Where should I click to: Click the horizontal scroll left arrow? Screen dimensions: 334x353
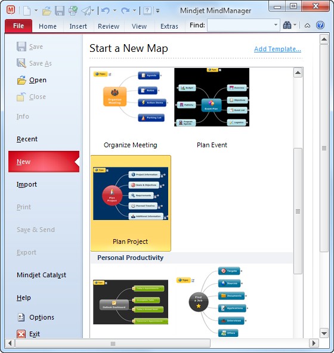pos(10,343)
